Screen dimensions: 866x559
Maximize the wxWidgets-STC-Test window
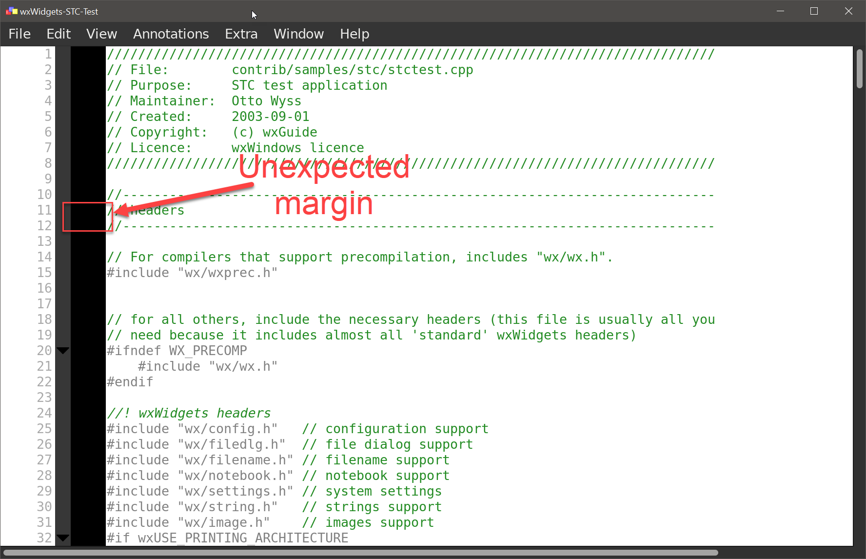pyautogui.click(x=814, y=11)
